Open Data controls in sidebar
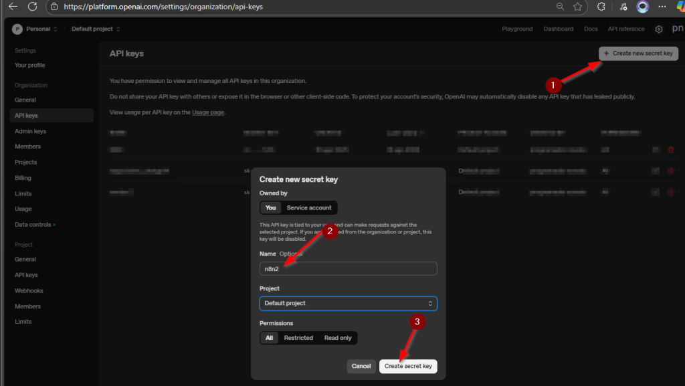 tap(33, 224)
